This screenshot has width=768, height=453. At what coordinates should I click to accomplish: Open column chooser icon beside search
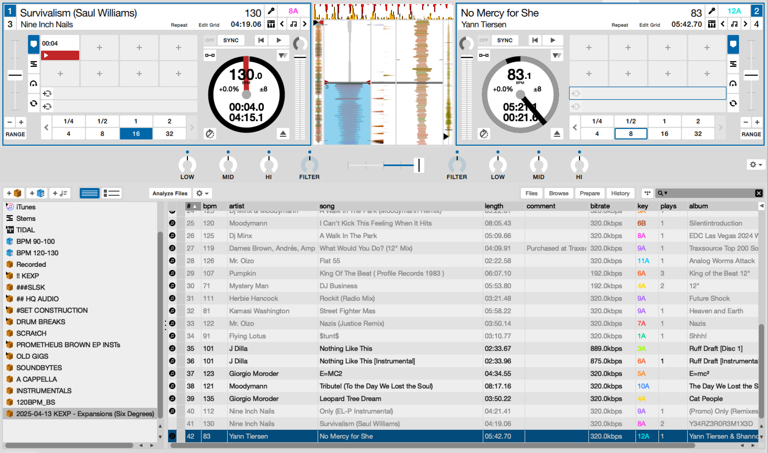[647, 193]
